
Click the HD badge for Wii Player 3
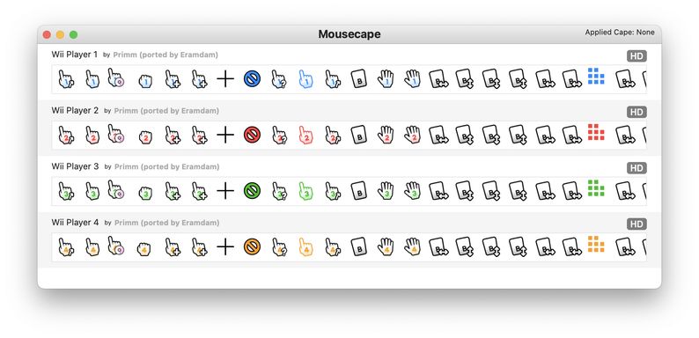click(x=636, y=168)
